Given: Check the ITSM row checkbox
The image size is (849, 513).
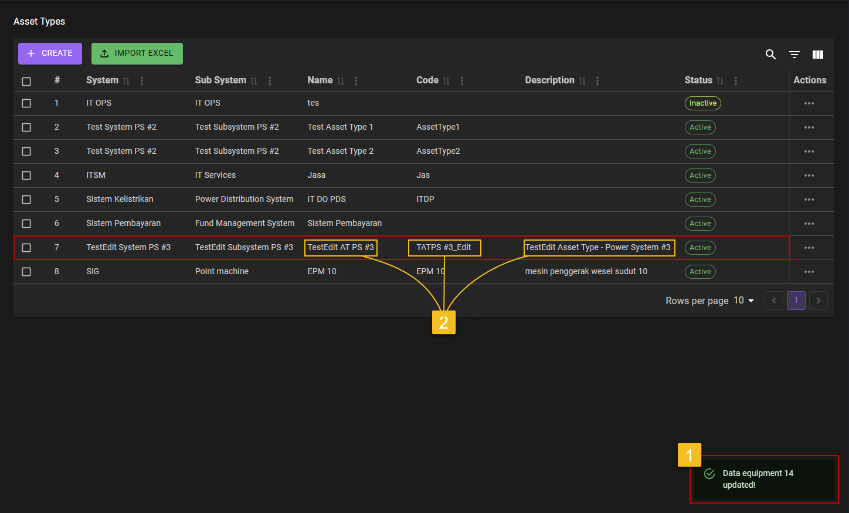Looking at the screenshot, I should [26, 176].
